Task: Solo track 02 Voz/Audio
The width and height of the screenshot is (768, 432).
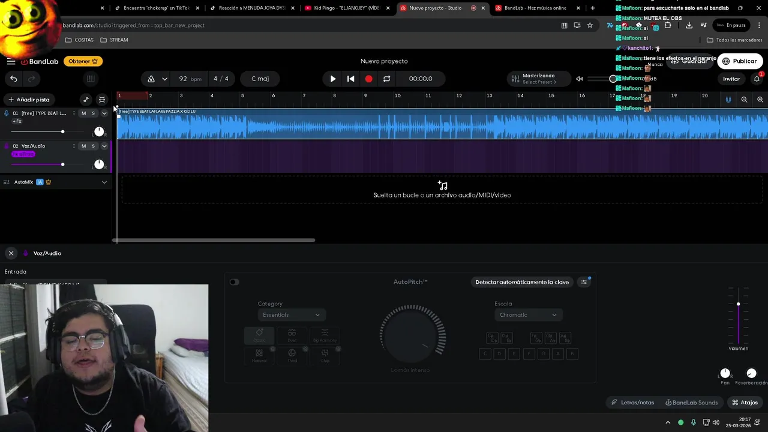Action: [93, 146]
